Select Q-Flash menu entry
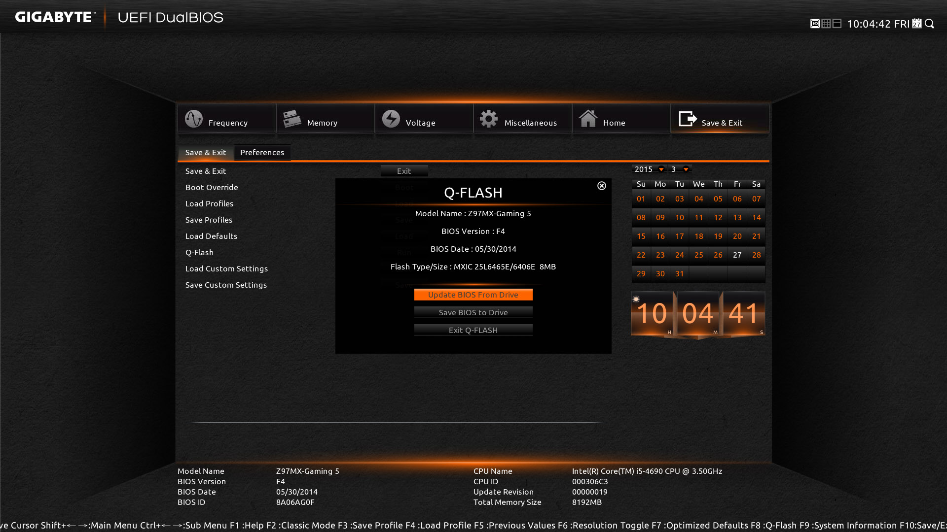This screenshot has height=532, width=947. coord(199,252)
